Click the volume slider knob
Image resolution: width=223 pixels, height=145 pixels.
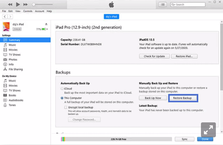coord(34,4)
